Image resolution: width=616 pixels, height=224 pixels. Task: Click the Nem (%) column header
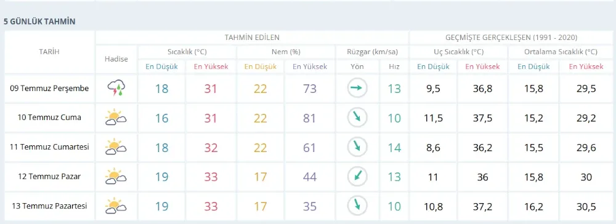(286, 52)
